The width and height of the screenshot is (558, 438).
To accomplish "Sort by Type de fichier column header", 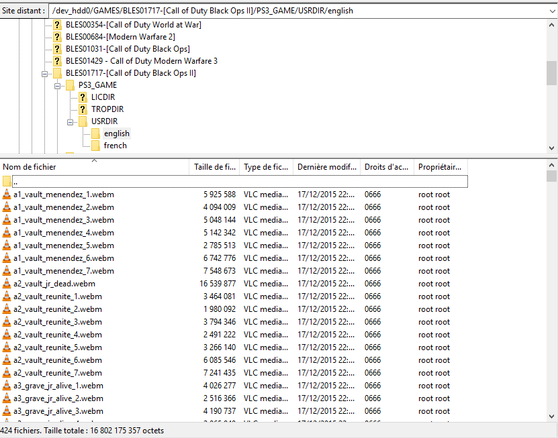I will pyautogui.click(x=266, y=167).
